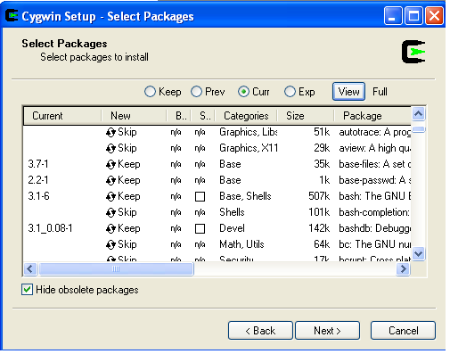Click the 'bash: The GNU' package text
The height and width of the screenshot is (354, 450).
pyautogui.click(x=375, y=196)
